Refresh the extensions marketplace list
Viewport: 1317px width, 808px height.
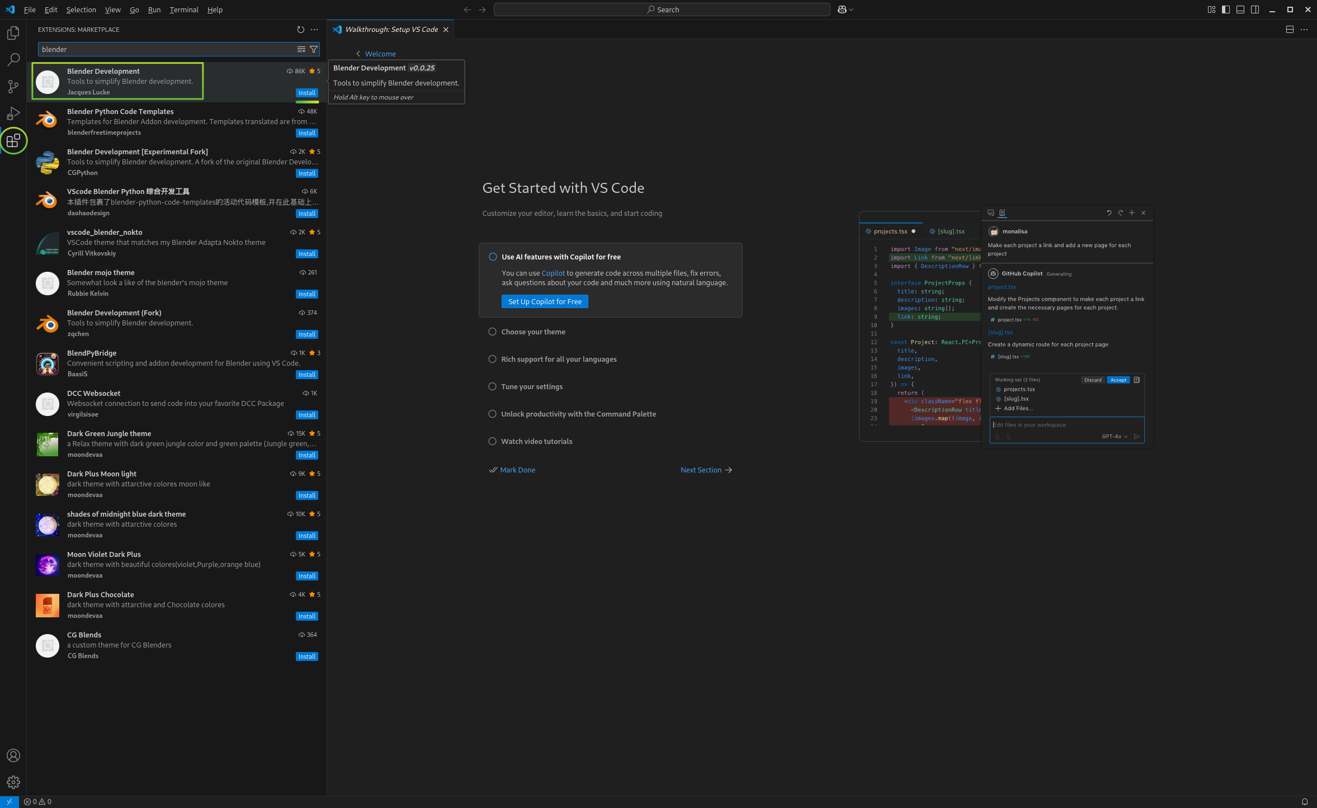coord(300,30)
